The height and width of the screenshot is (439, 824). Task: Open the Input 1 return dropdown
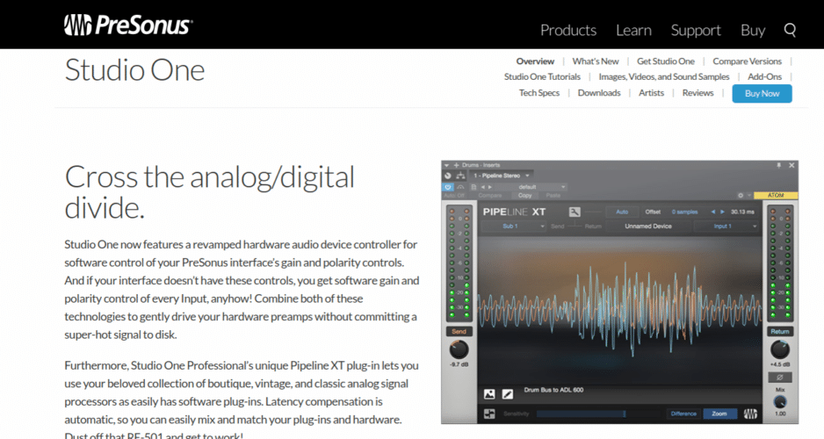point(726,227)
